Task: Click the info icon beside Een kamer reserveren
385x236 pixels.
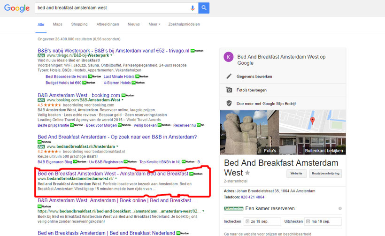Action: point(340,208)
